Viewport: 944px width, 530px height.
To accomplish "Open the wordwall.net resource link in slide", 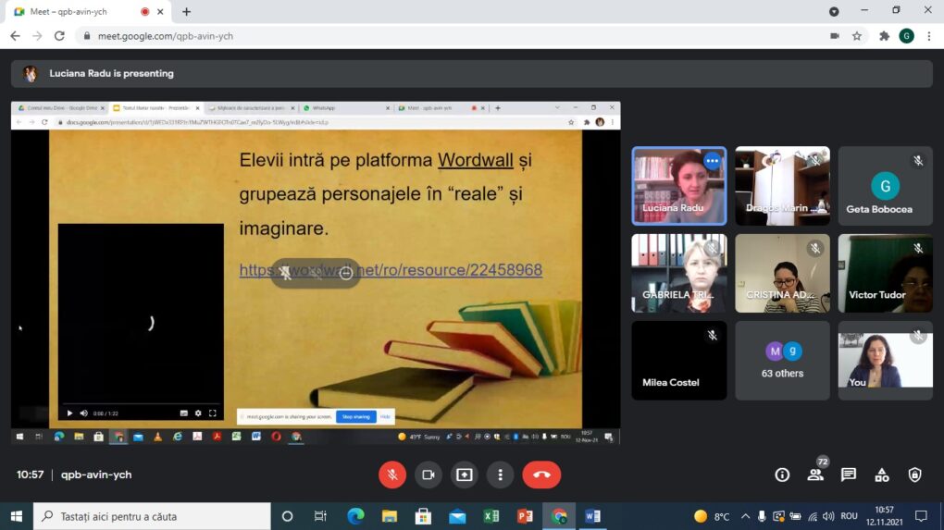I will pyautogui.click(x=391, y=269).
